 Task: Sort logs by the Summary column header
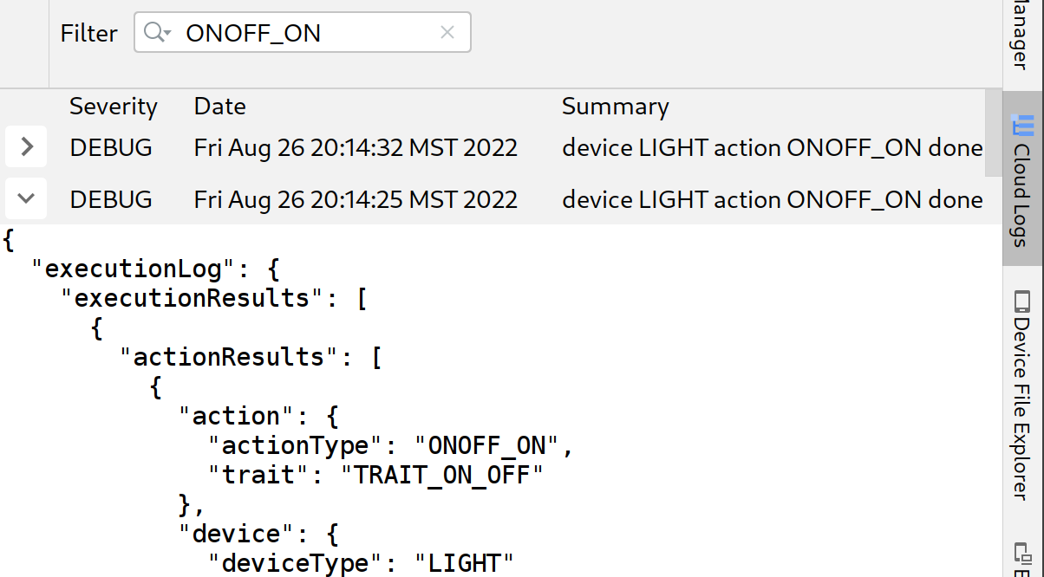point(616,106)
